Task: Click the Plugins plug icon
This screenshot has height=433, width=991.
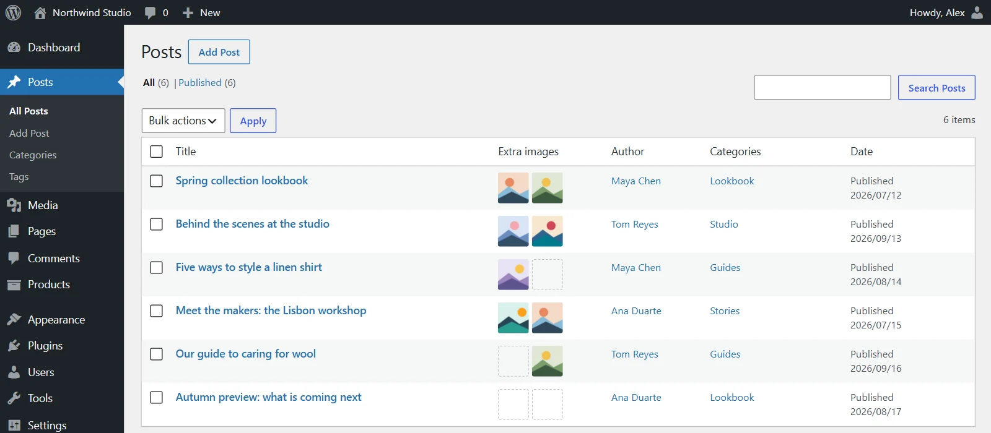Action: [x=14, y=346]
